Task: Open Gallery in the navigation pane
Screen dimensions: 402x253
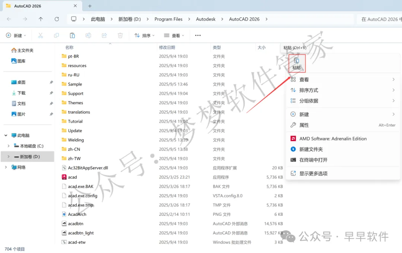Action: tap(18, 61)
